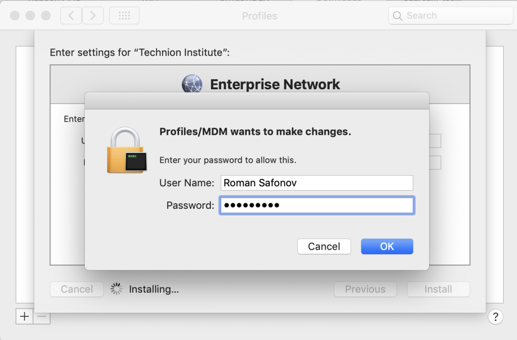Click the padlock authentication icon
Image resolution: width=517 pixels, height=340 pixels.
tap(127, 150)
